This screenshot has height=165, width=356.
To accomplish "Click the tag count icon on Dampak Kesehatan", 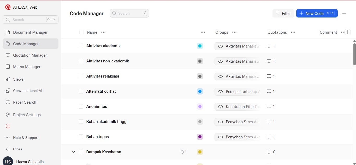I will click(182, 152).
